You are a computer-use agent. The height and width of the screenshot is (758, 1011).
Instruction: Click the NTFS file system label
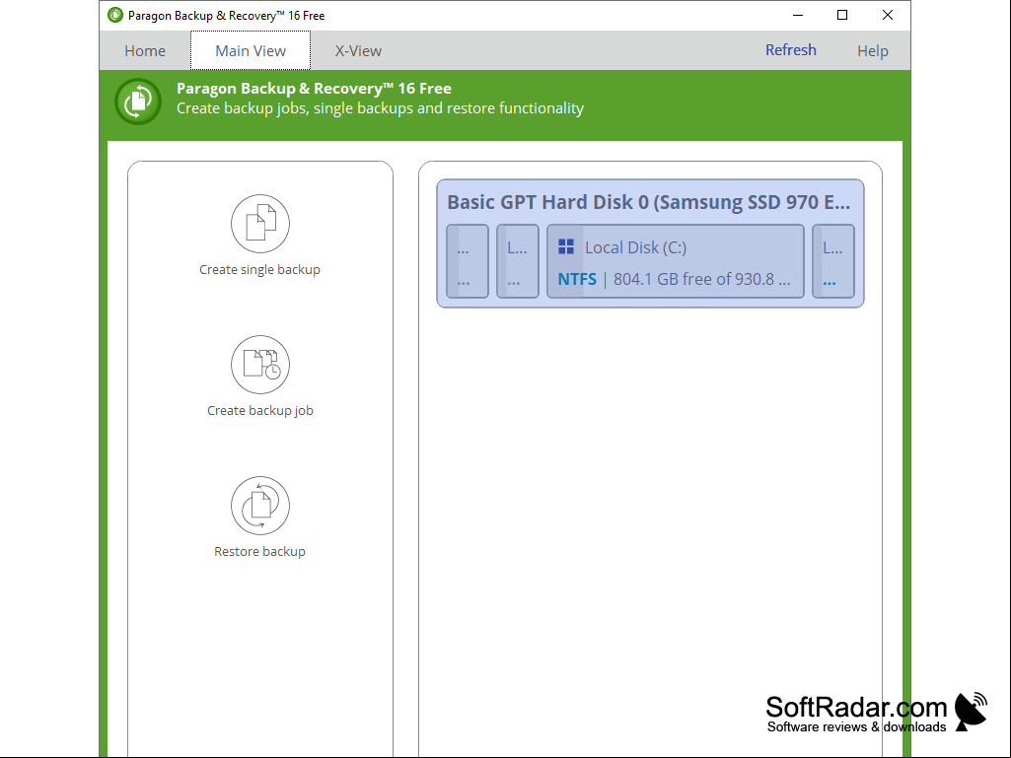[577, 279]
